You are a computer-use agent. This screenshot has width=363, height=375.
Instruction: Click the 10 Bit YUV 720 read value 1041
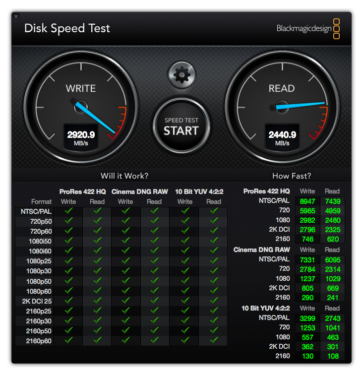(x=333, y=328)
